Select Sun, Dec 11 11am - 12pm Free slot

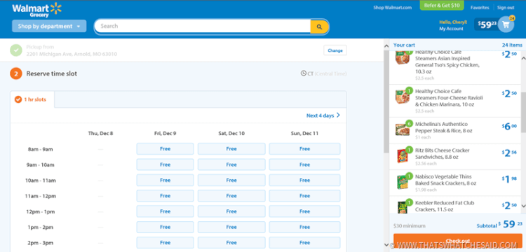pyautogui.click(x=304, y=196)
